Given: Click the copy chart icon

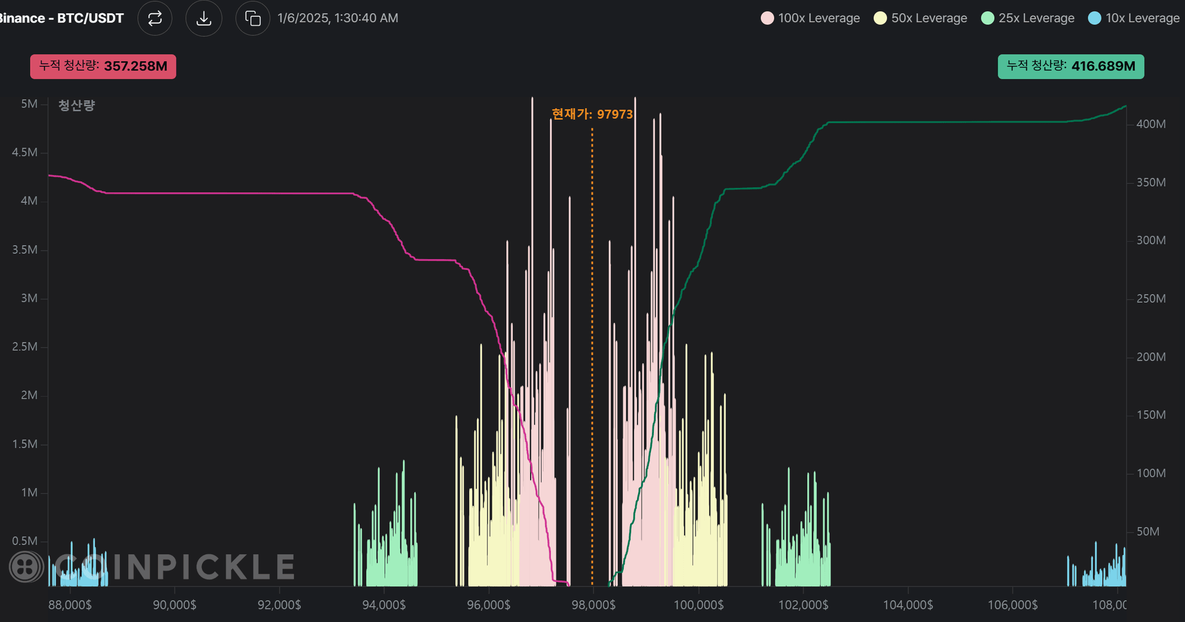Looking at the screenshot, I should (x=253, y=18).
